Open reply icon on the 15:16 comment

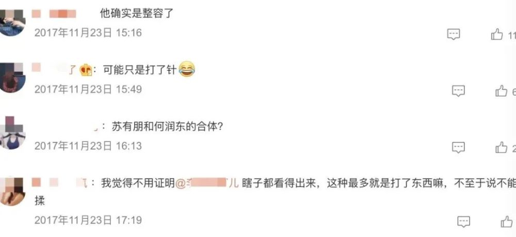(x=453, y=34)
